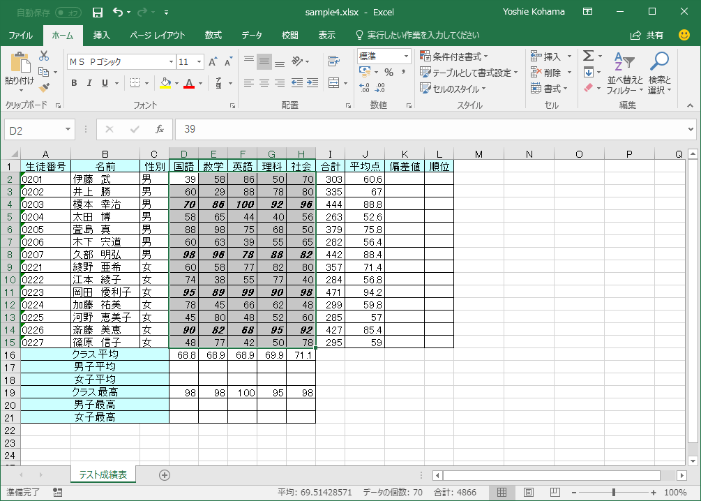
Task: Toggle center text alignment
Action: 264,83
